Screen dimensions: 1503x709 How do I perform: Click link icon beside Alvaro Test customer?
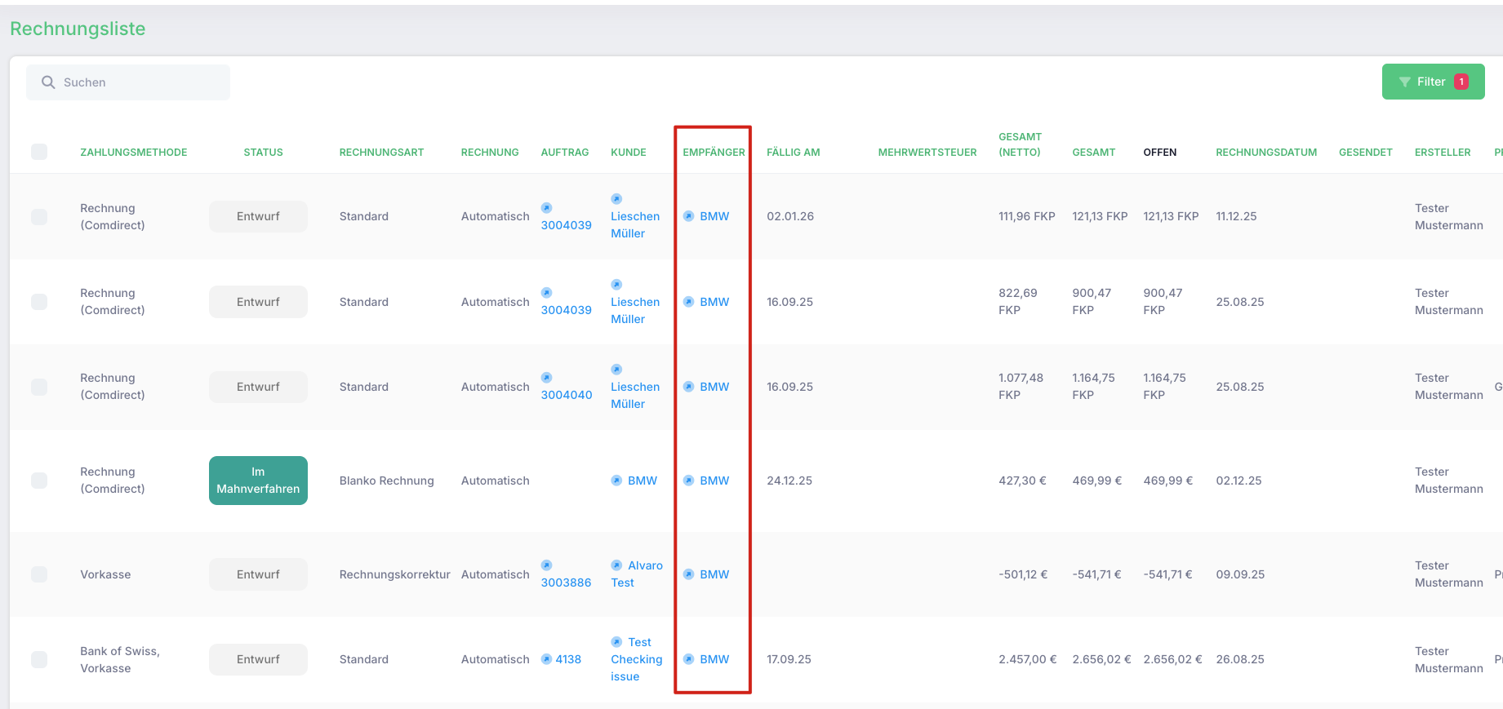coord(616,565)
